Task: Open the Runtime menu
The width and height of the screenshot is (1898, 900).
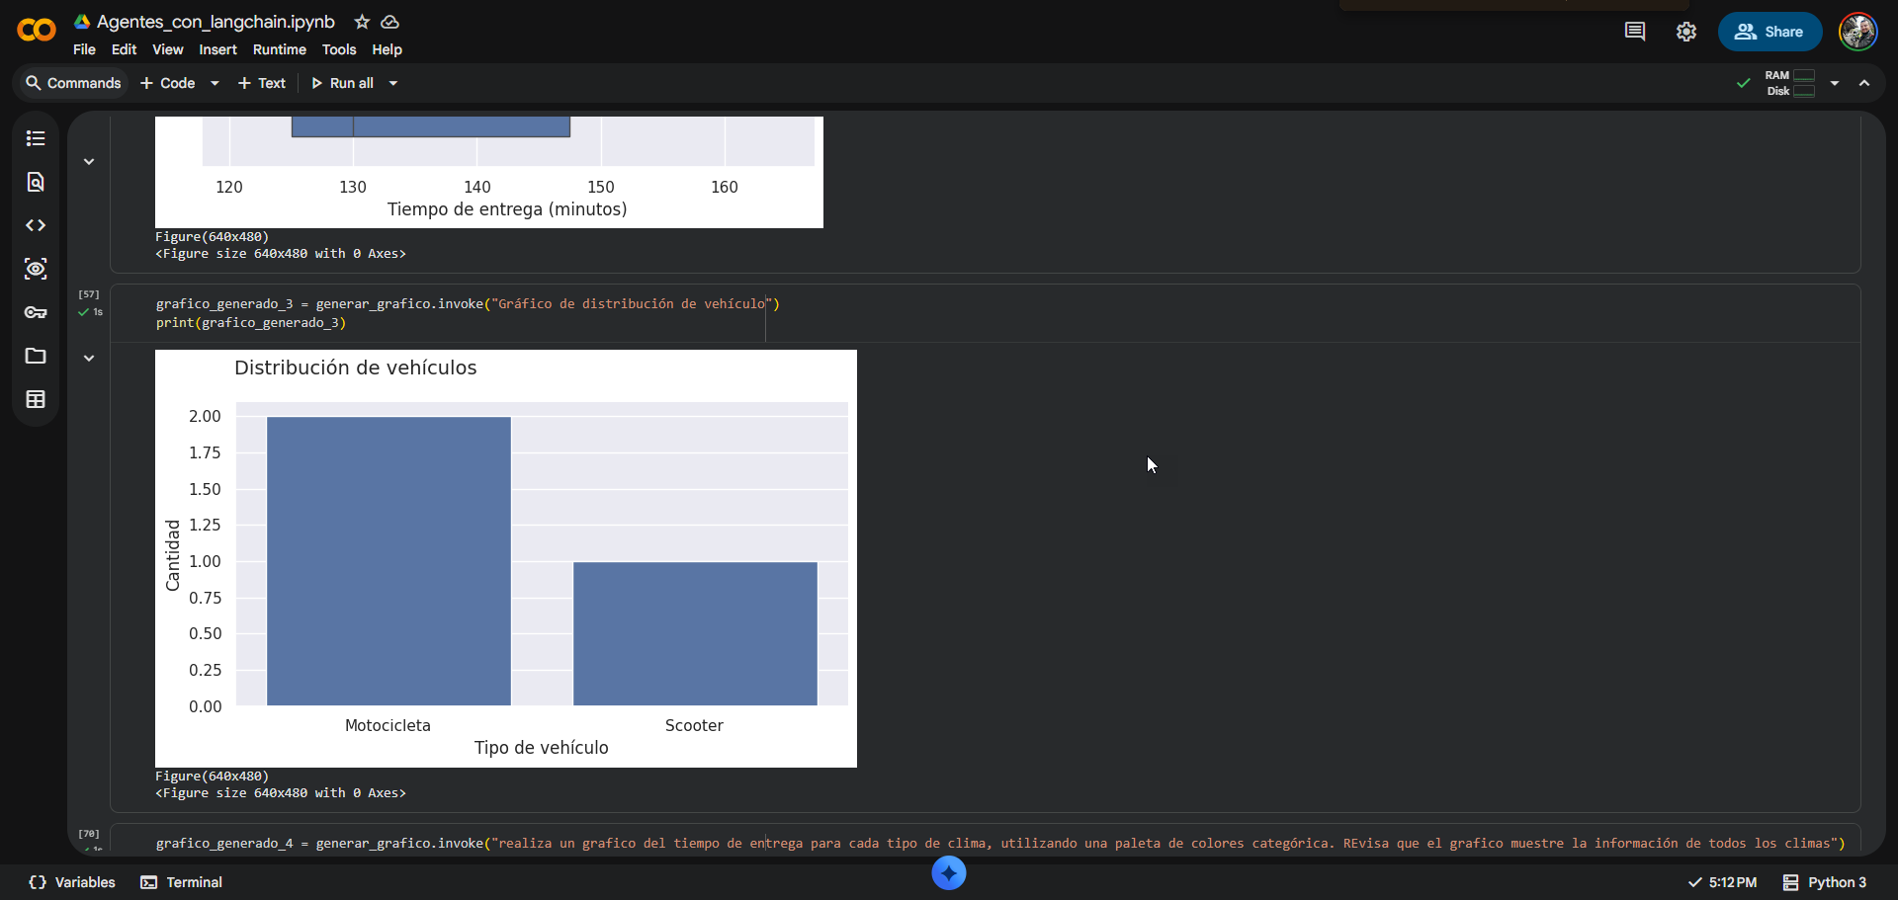Action: 280,49
